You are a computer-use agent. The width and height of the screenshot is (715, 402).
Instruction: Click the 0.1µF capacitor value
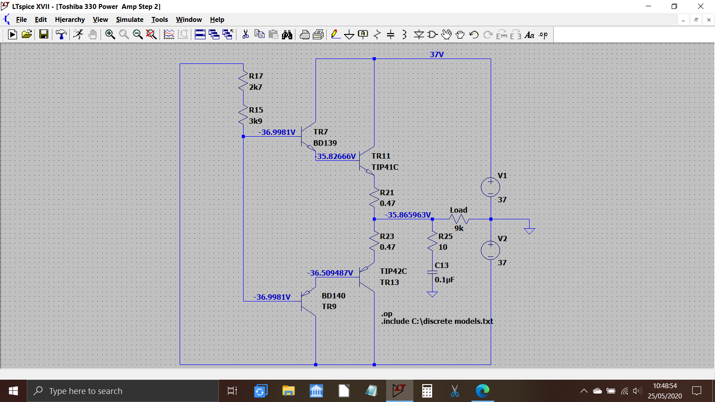click(445, 280)
